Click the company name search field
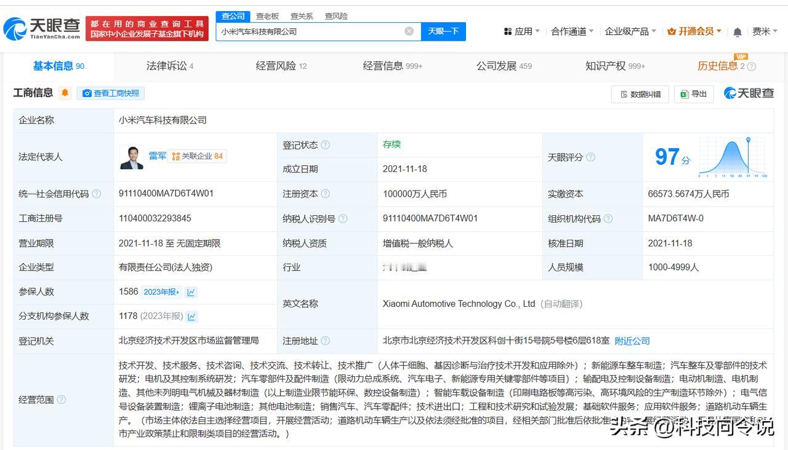Screen dimensions: 788x450 coord(318,31)
